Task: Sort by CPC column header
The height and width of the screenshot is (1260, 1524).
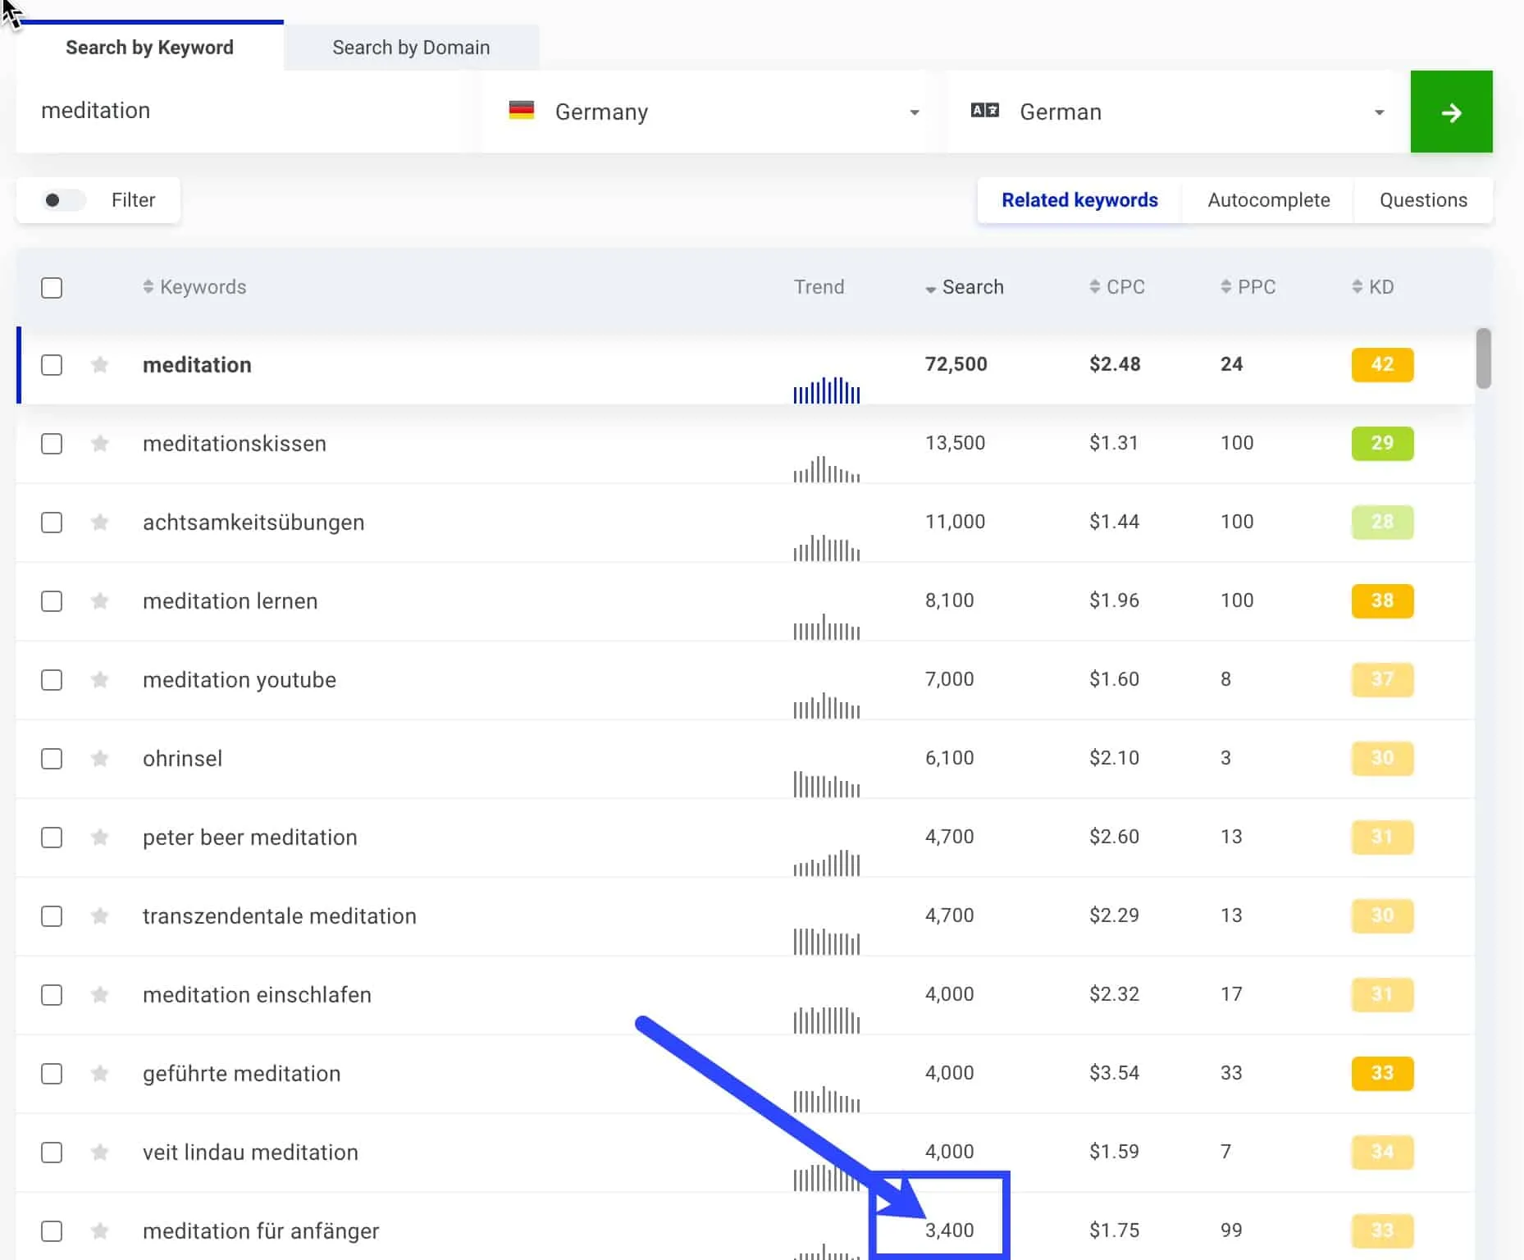Action: click(x=1116, y=287)
